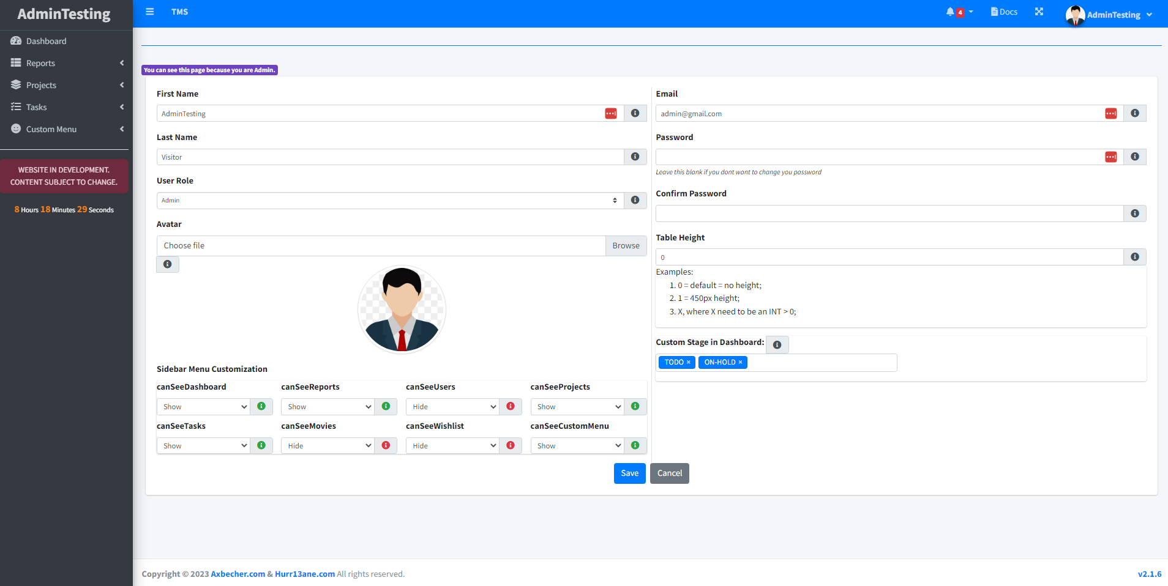
Task: Open Dashboard from the sidebar
Action: (x=46, y=41)
